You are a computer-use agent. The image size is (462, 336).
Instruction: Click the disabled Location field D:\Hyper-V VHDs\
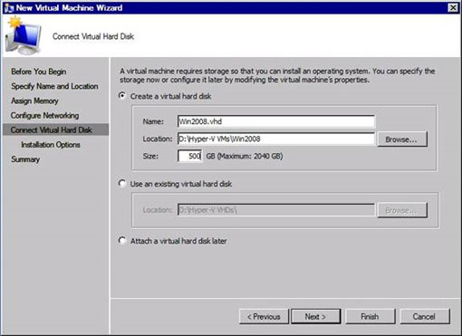pyautogui.click(x=276, y=210)
